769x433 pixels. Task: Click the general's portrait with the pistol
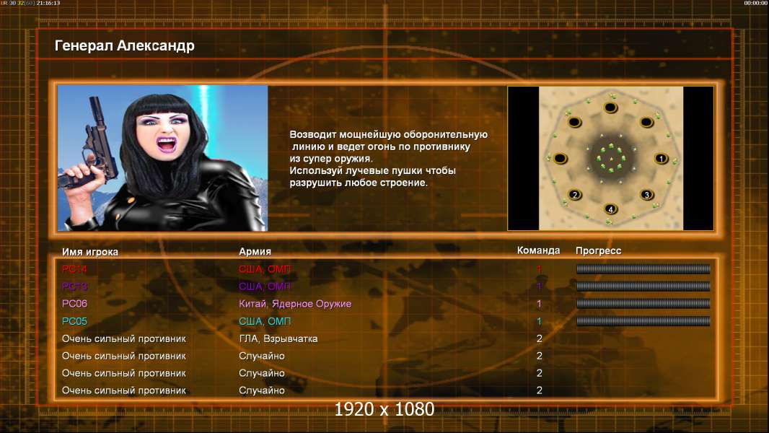pos(162,158)
